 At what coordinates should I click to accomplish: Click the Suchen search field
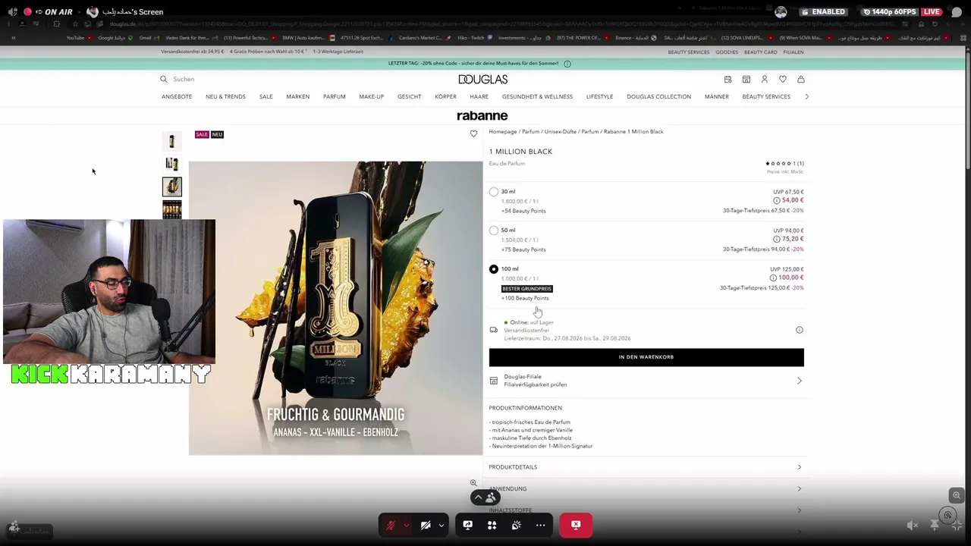click(184, 79)
